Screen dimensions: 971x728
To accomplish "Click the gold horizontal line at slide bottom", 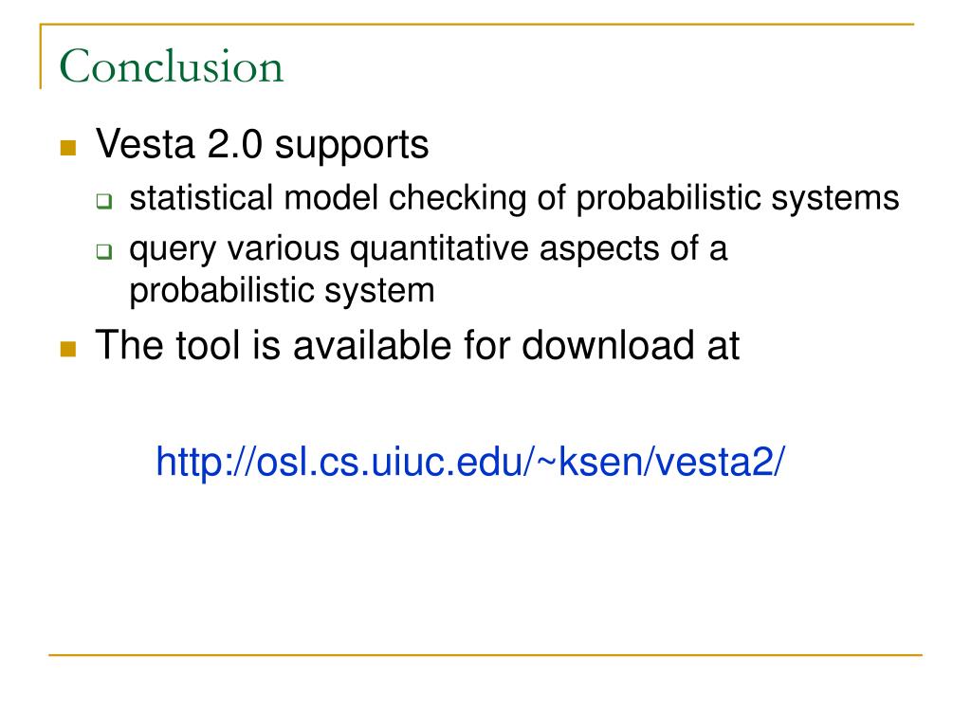I will click(485, 654).
